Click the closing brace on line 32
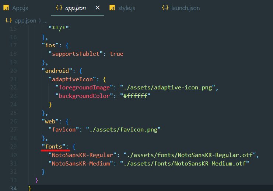This screenshot has width=273, height=191. pos(43,172)
